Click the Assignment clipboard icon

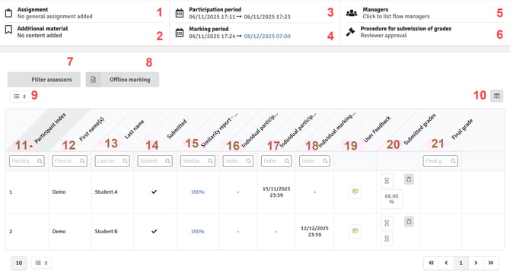(9, 13)
